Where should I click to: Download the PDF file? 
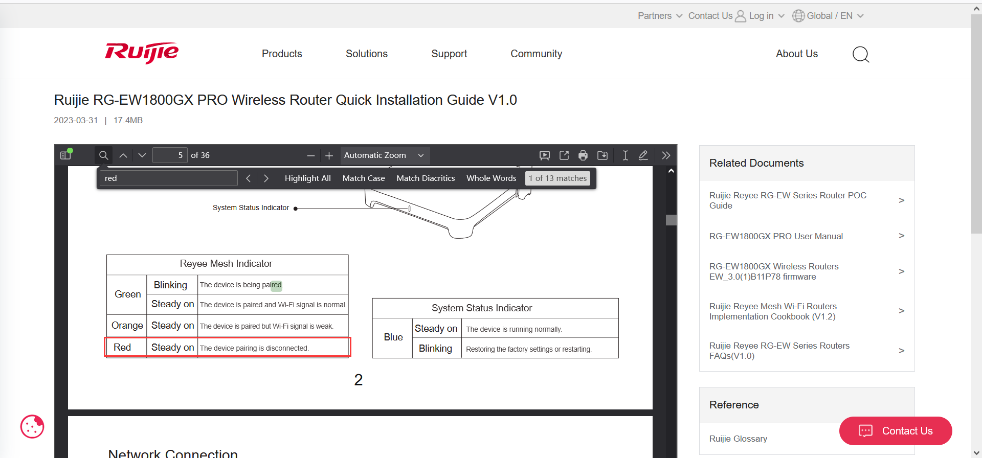(602, 155)
